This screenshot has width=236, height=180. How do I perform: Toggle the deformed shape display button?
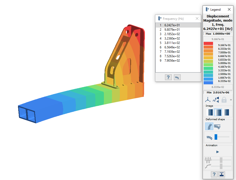tap(209, 126)
